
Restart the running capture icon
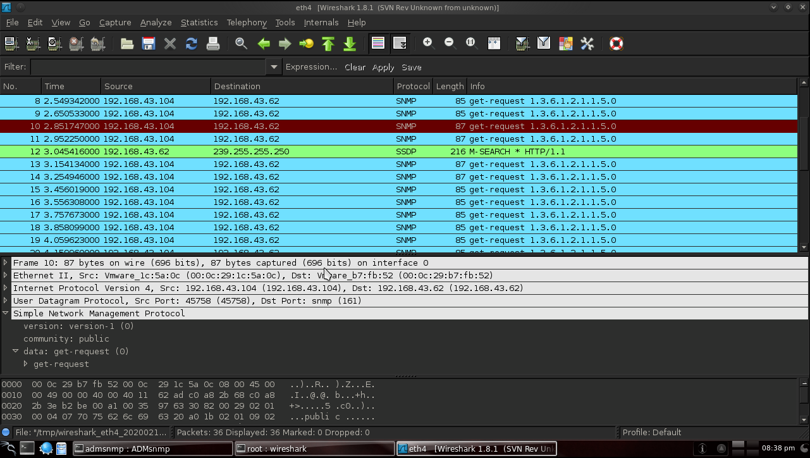tap(97, 44)
